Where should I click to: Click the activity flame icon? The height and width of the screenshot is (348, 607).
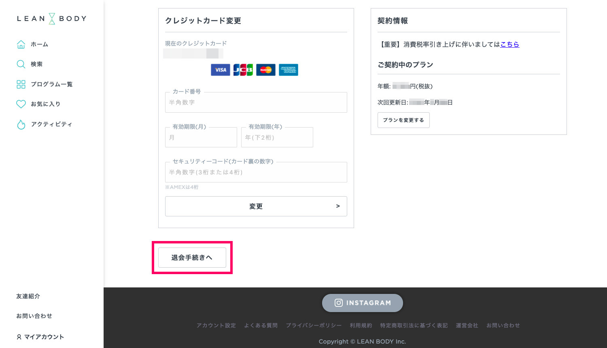click(x=21, y=124)
